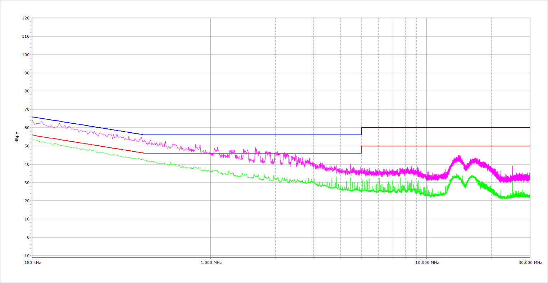The height and width of the screenshot is (283, 548).
Task: Click the 1.000 MHz x-axis label
Action: pos(211,263)
